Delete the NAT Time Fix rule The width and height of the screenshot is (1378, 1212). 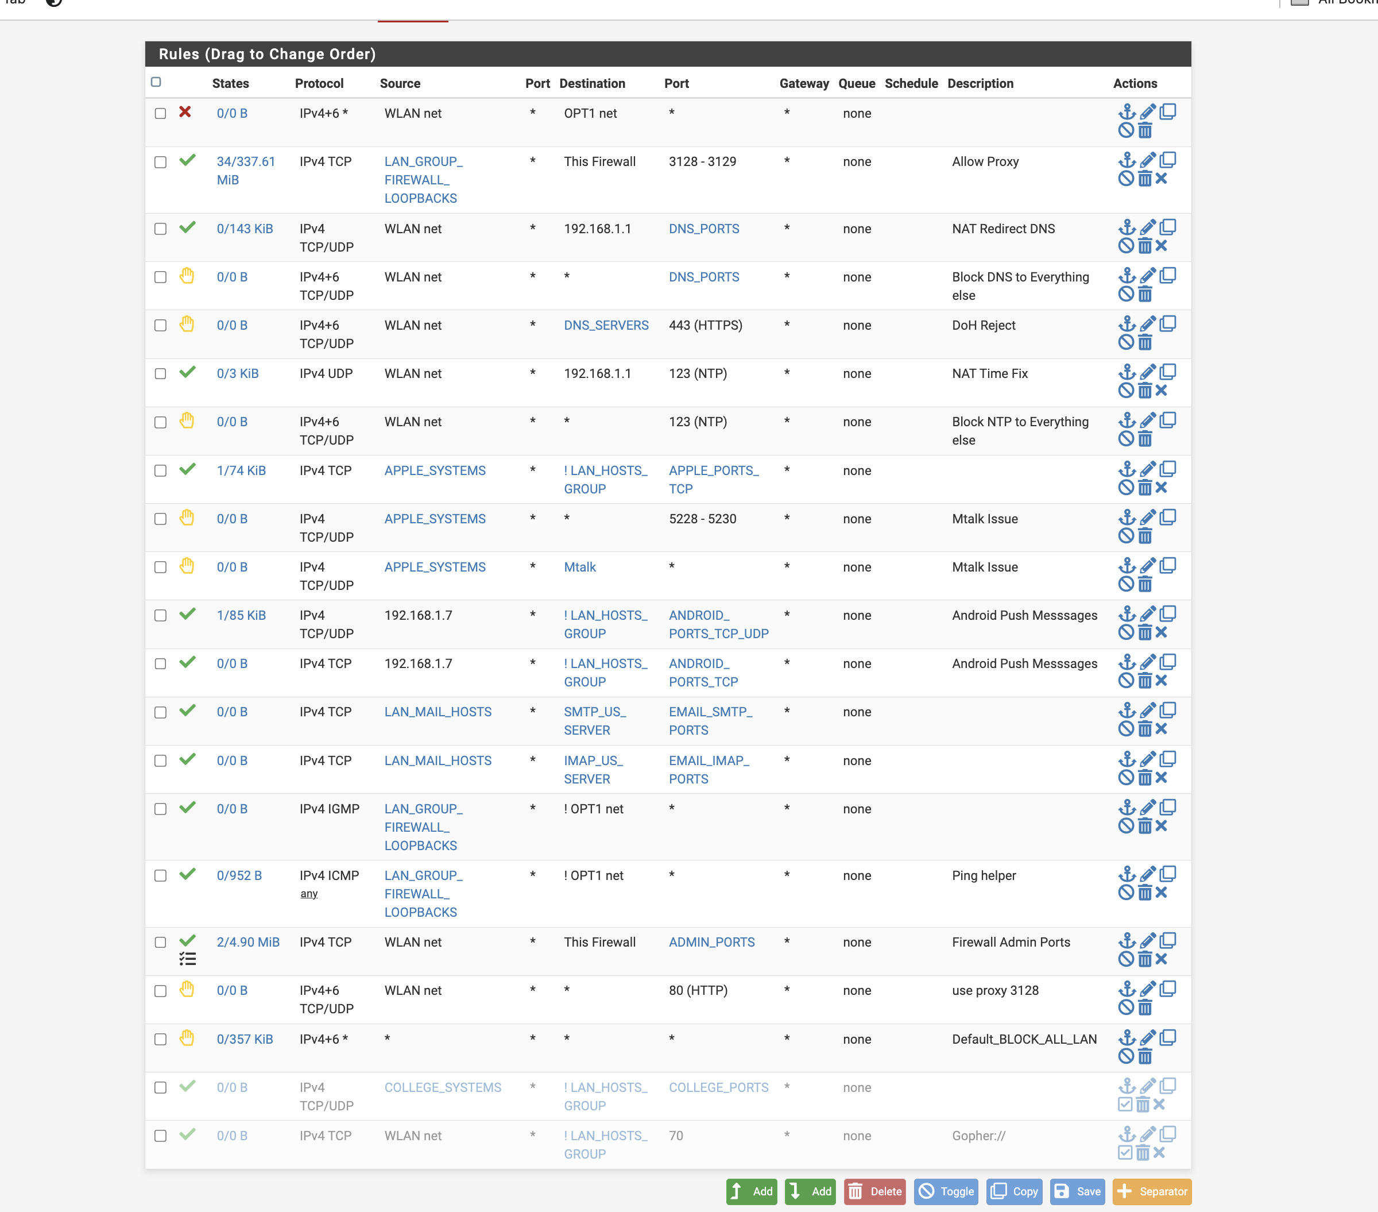[x=1146, y=390]
